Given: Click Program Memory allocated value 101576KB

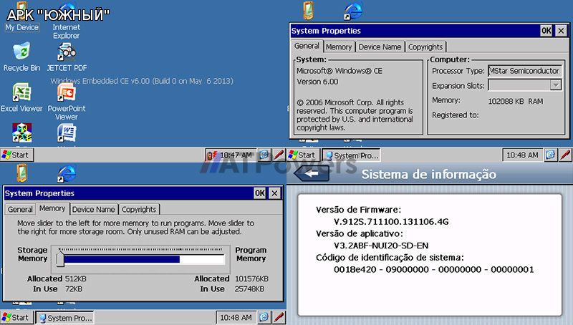Looking at the screenshot, I should (251, 278).
